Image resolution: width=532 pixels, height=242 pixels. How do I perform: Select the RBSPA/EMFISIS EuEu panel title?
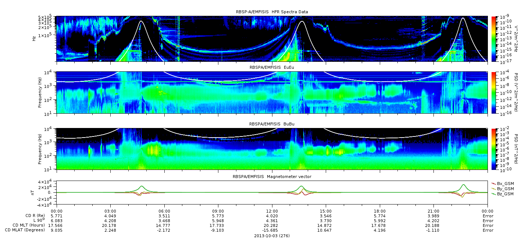pos(272,68)
